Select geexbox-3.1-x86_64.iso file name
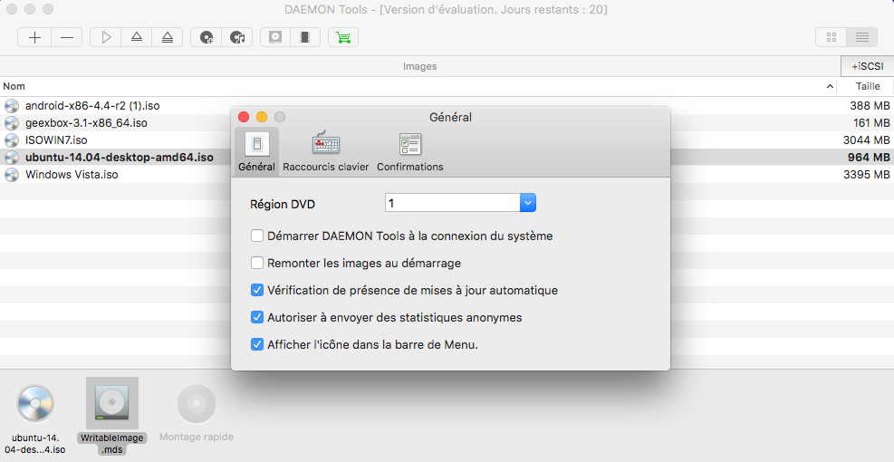The height and width of the screenshot is (462, 894). (86, 122)
